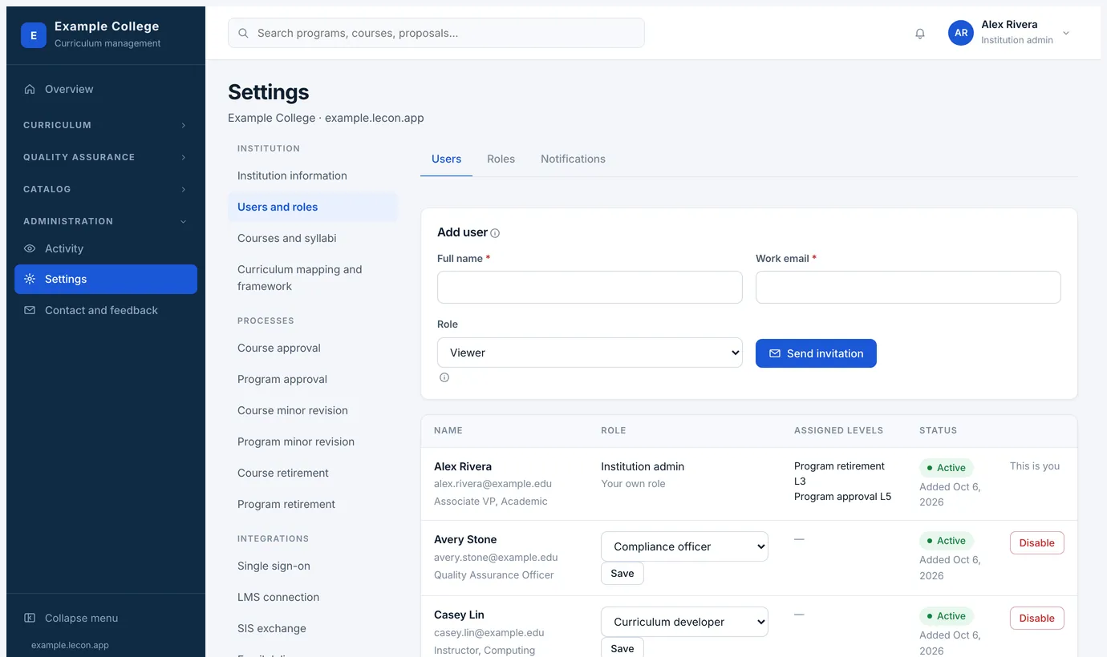Click the Collapse menu icon
Image resolution: width=1107 pixels, height=657 pixels.
[30, 618]
